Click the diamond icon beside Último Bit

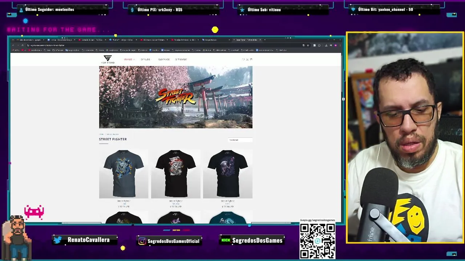353,9
